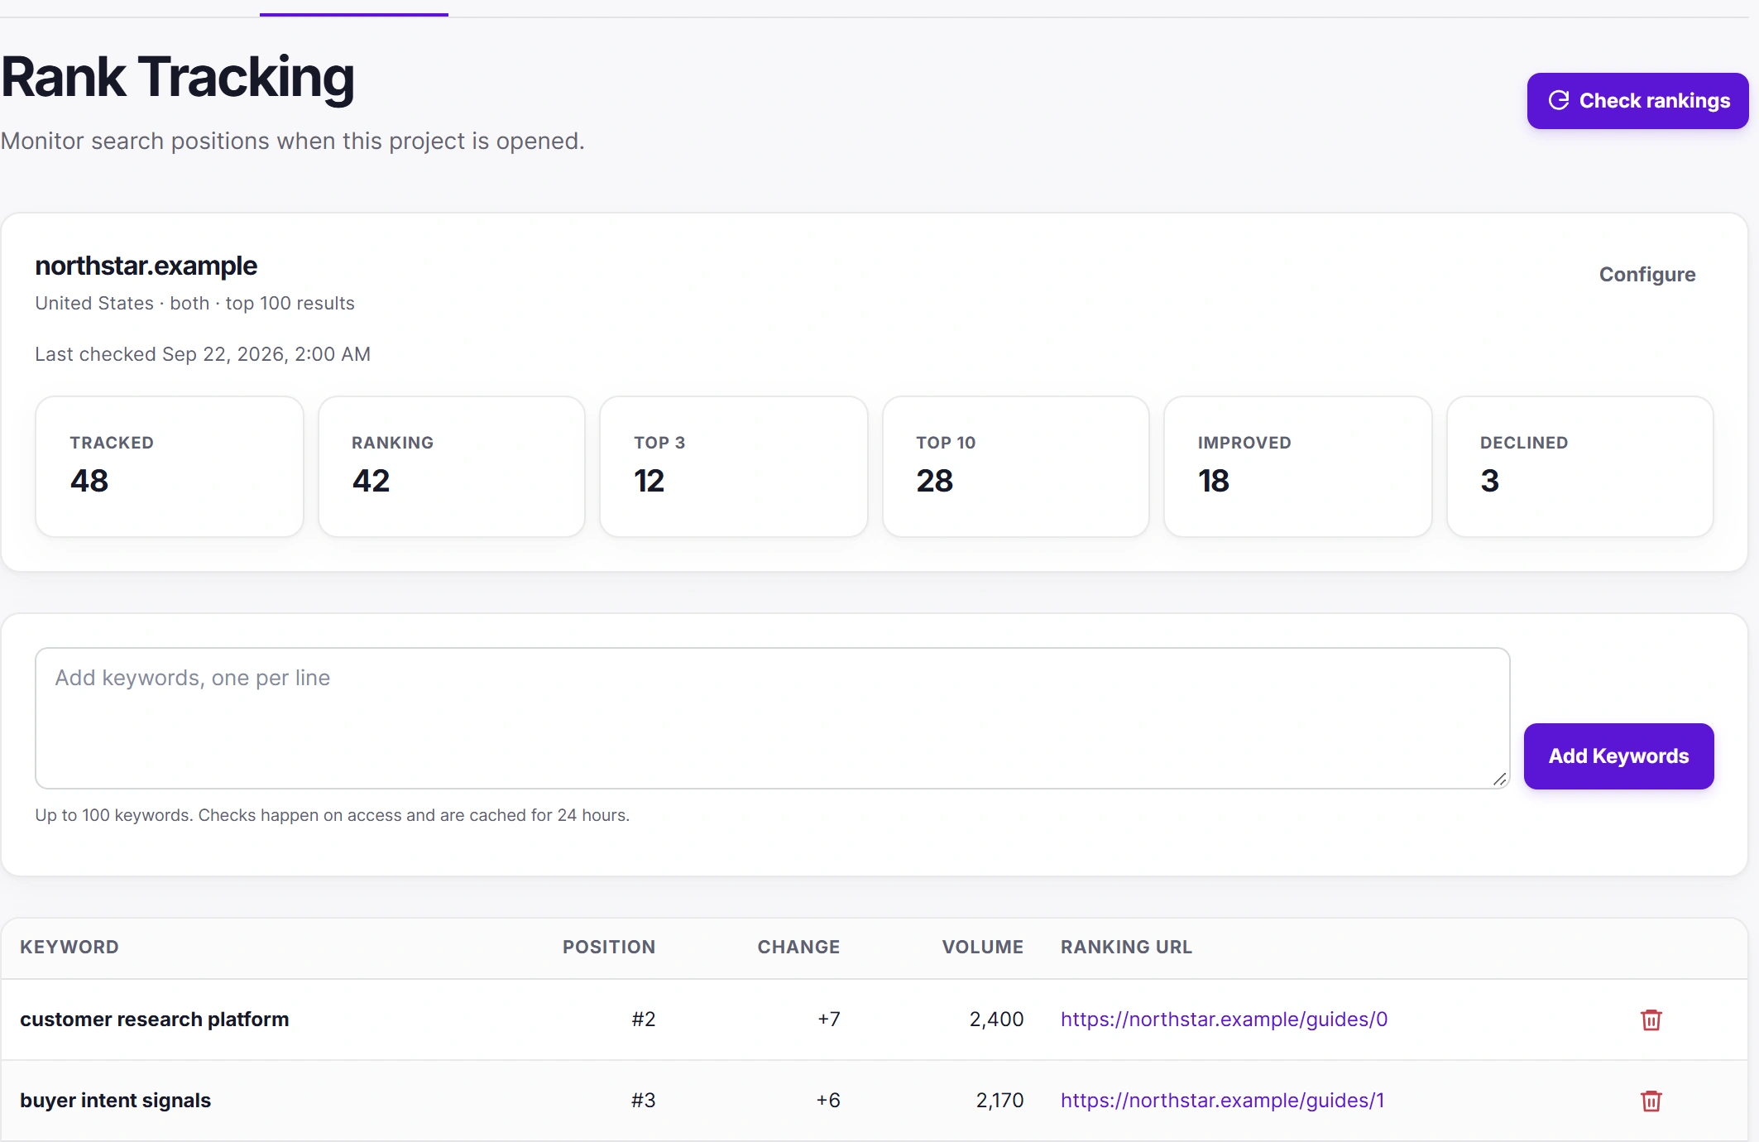
Task: Select the Top 3 stat card
Action: [x=734, y=467]
